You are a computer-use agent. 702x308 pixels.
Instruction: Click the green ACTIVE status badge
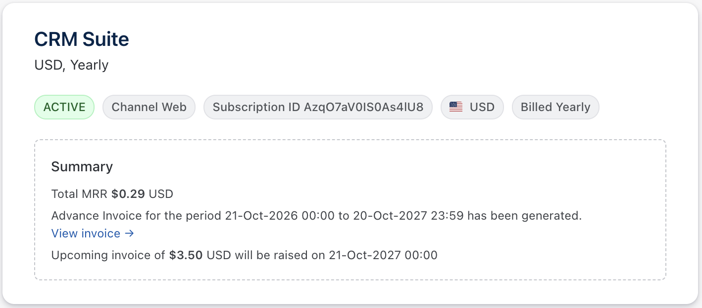tap(64, 107)
